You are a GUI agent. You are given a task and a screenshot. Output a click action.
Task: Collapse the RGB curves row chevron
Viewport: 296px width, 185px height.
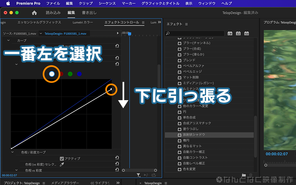[16, 64]
